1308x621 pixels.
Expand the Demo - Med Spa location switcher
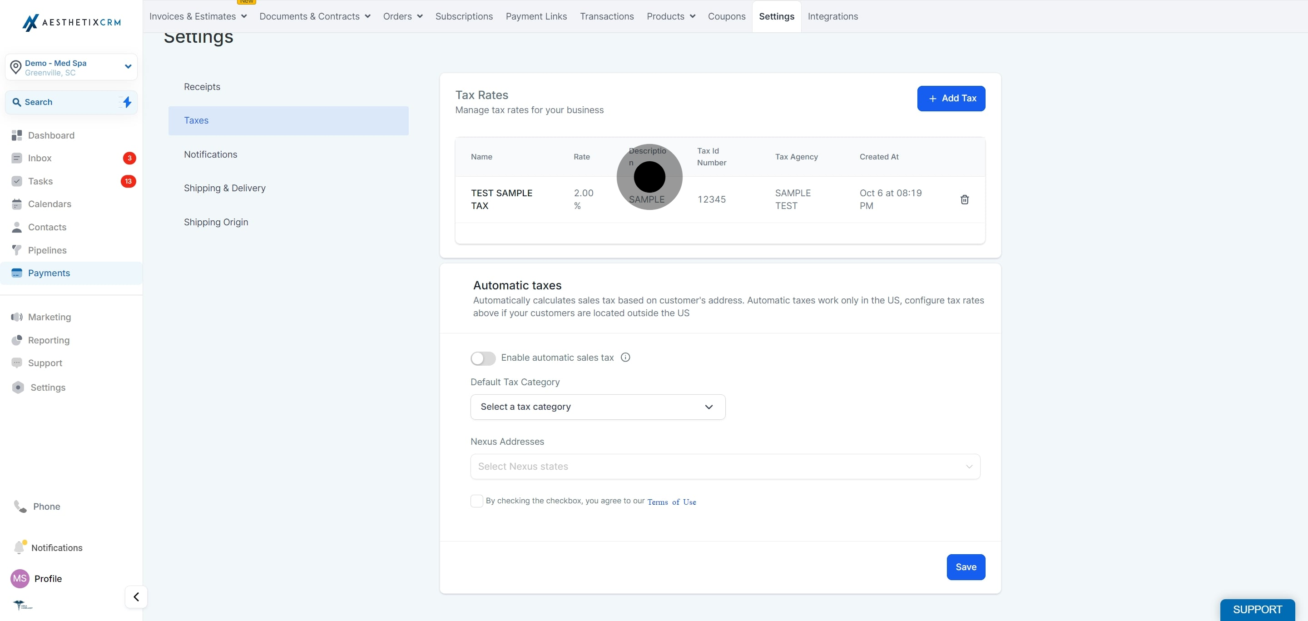pyautogui.click(x=71, y=68)
